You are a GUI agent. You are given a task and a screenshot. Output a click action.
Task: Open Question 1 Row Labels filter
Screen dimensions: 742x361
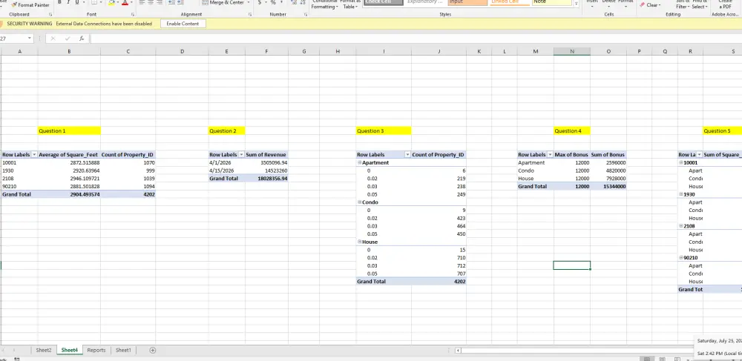coord(33,154)
